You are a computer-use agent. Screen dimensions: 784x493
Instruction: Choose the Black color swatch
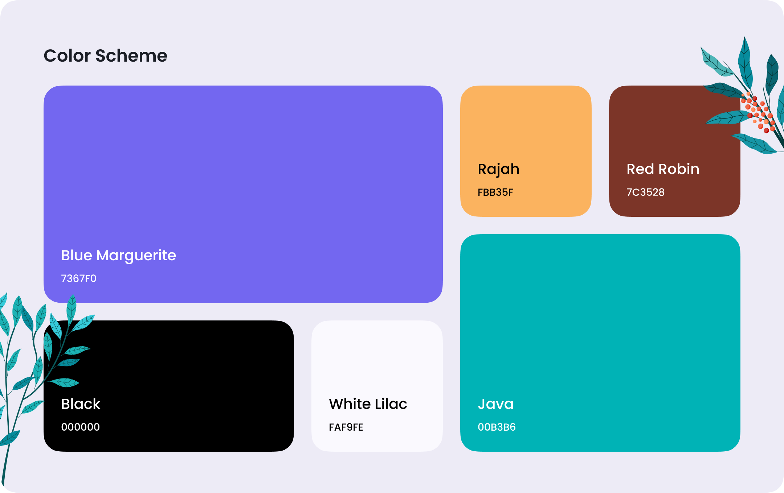point(169,386)
